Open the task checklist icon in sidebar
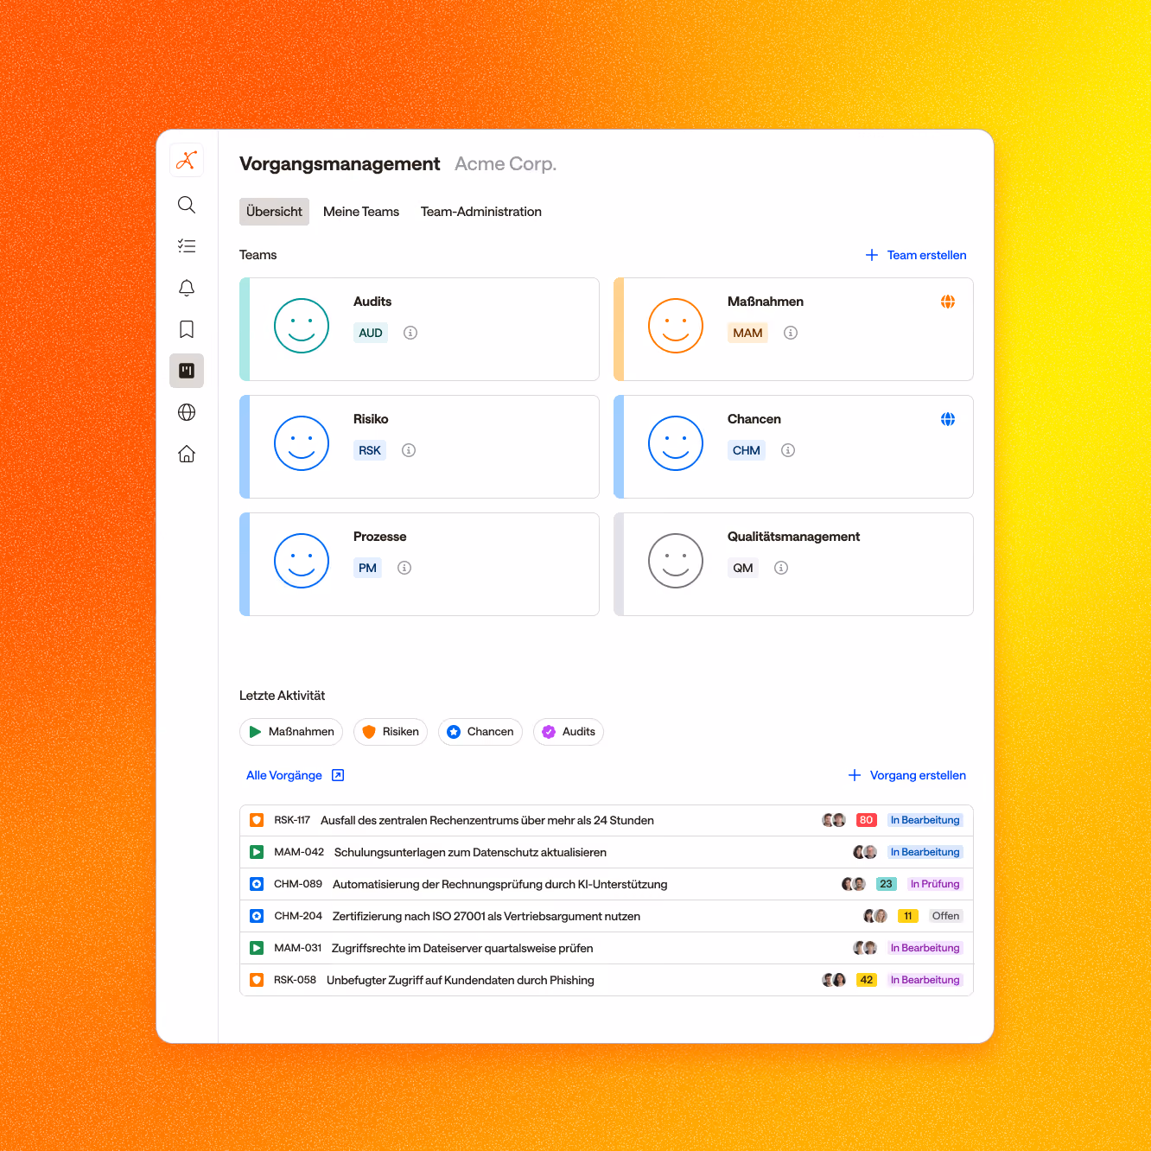The width and height of the screenshot is (1151, 1151). click(187, 246)
